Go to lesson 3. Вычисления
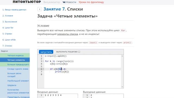174x98 pixels. (10, 22)
